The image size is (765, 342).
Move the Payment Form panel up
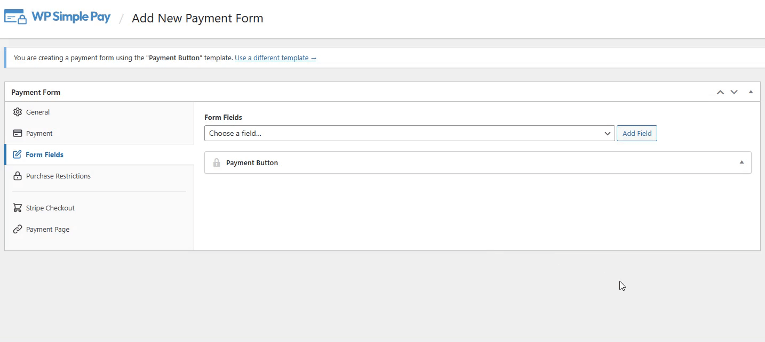pos(720,92)
